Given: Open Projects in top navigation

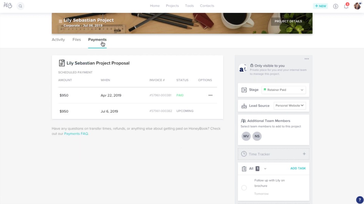Looking at the screenshot, I should [x=172, y=6].
